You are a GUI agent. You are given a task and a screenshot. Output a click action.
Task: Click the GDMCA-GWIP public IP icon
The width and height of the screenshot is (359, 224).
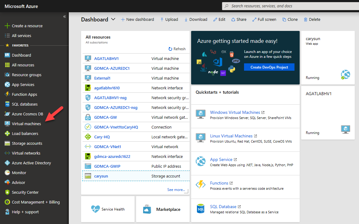coord(88,166)
